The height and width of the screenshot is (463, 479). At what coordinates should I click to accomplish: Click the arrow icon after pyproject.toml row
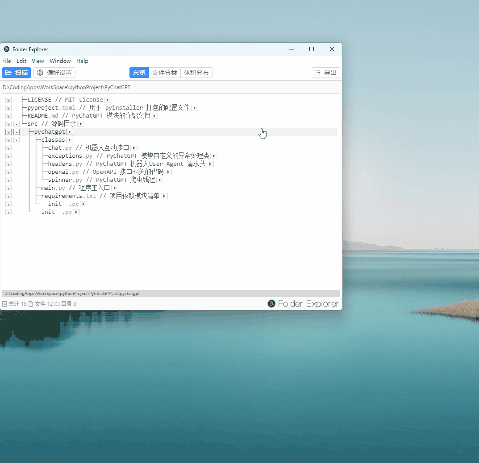click(195, 108)
